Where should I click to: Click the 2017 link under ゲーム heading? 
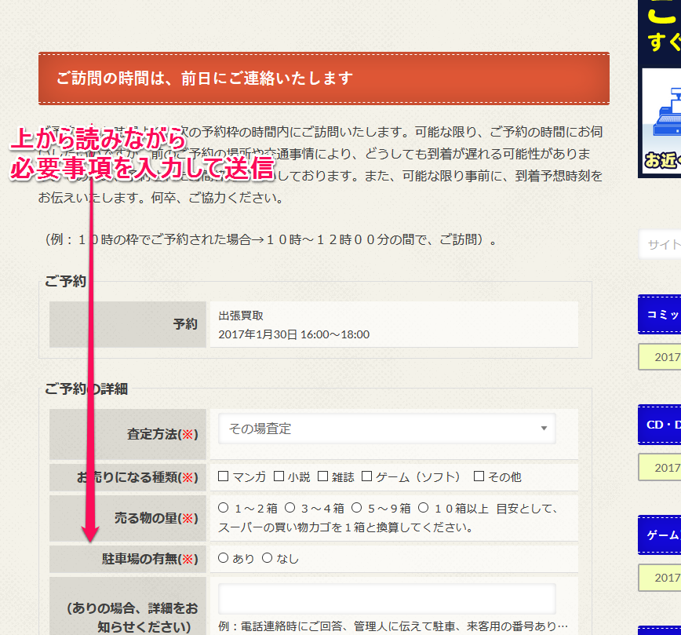[x=660, y=578]
